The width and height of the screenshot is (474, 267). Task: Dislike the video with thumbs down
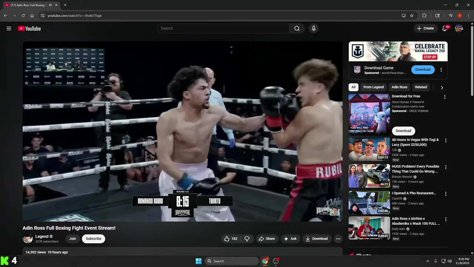[x=247, y=239]
